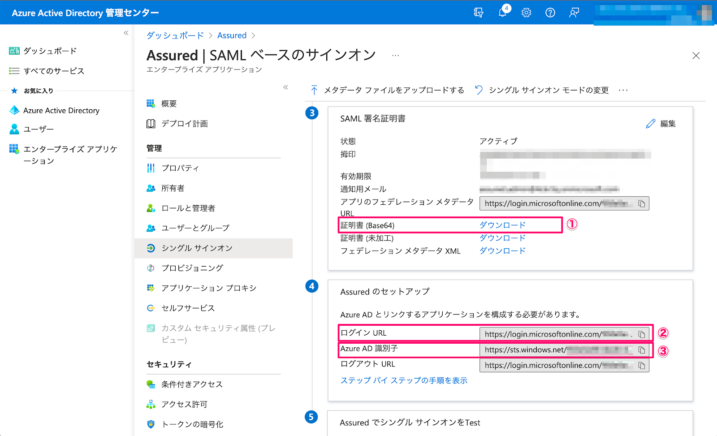Select アクセス許可 in the resource menu
The image size is (717, 436).
click(x=177, y=404)
